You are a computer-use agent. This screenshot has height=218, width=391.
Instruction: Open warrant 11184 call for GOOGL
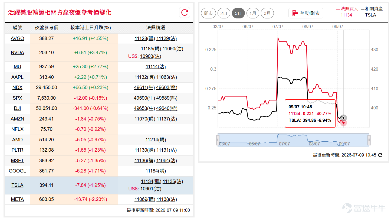[156, 171]
